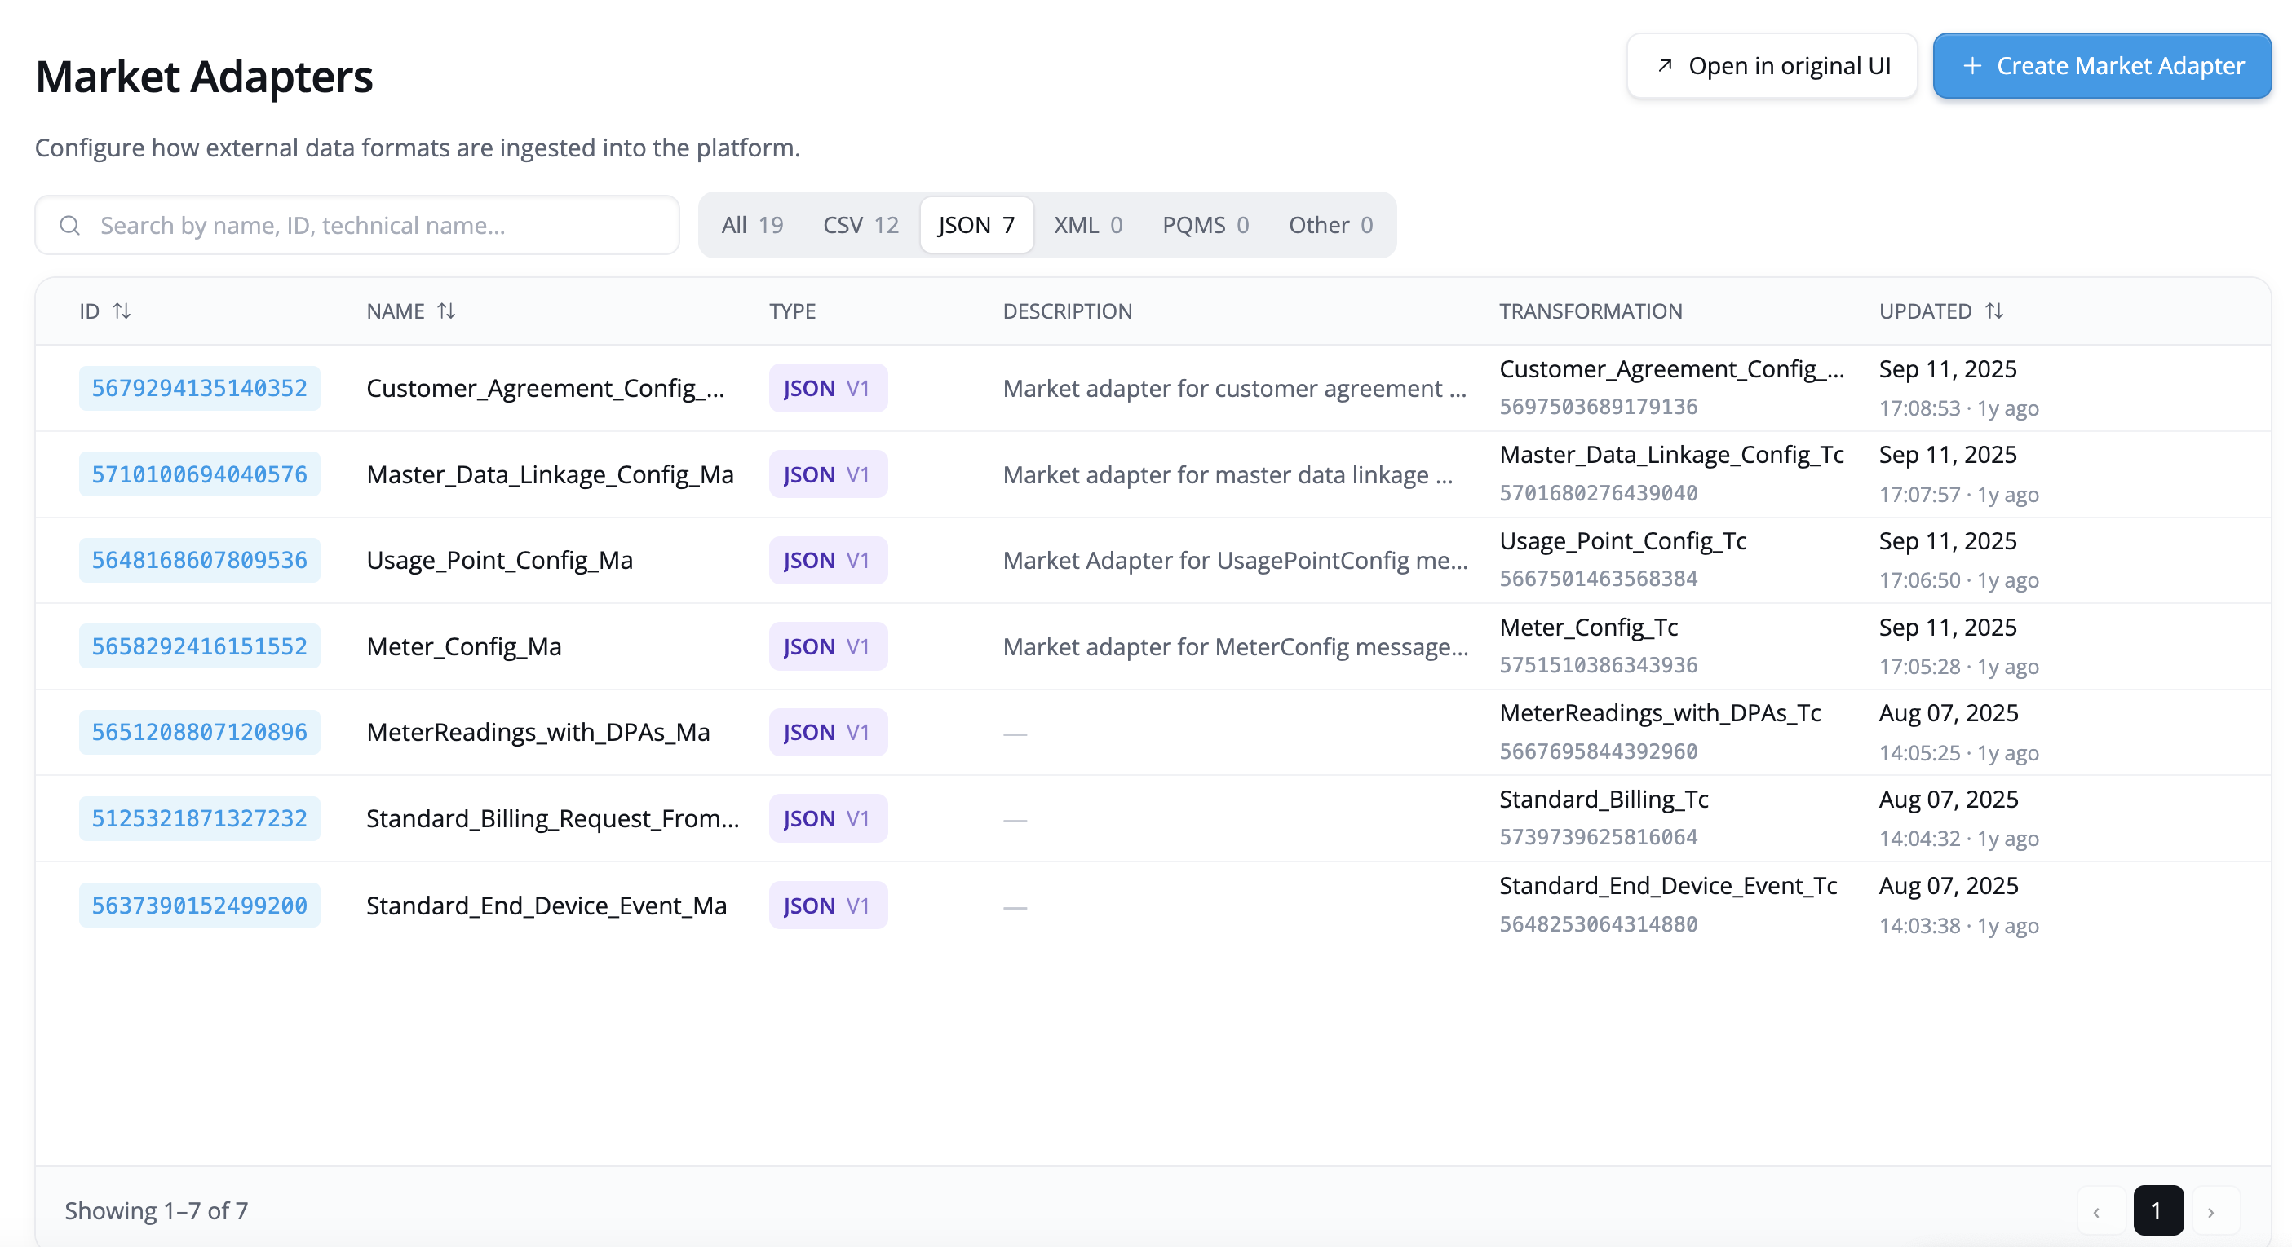2292x1247 pixels.
Task: Select page 1 pagination button
Action: coord(2157,1210)
